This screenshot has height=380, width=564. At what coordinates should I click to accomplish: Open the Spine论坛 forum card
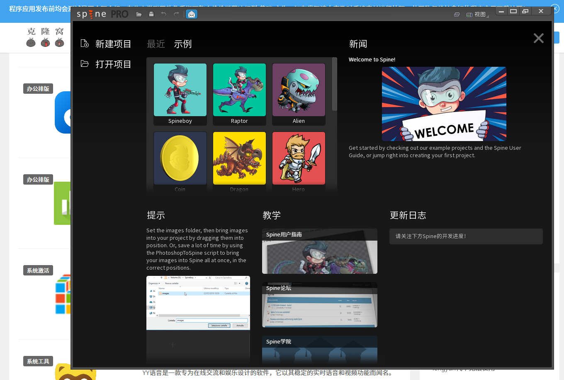point(320,304)
